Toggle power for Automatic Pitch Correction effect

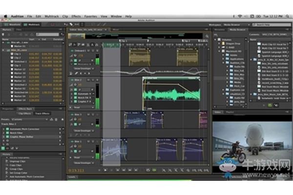[7, 129]
